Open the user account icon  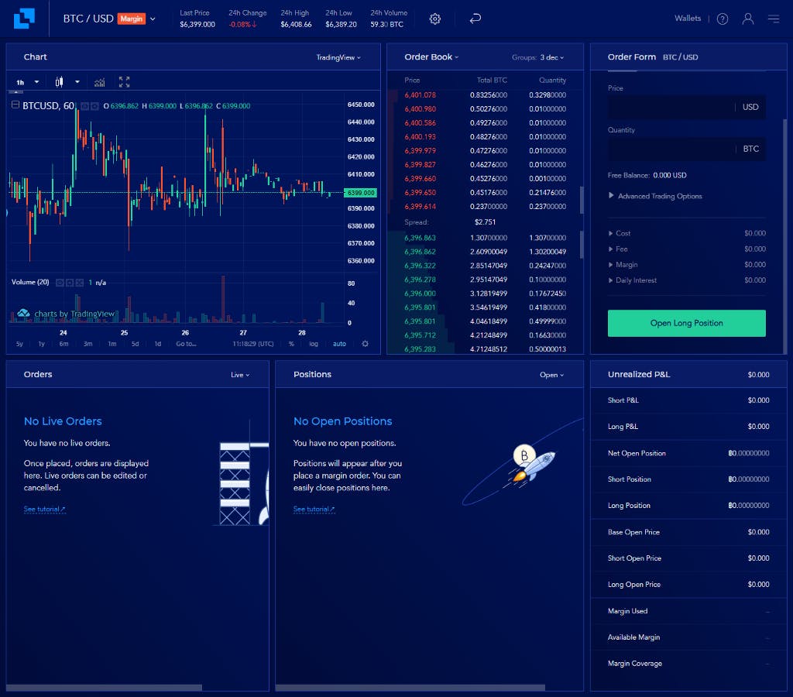click(x=748, y=18)
